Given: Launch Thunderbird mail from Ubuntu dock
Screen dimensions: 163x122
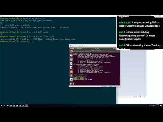Looking at the screenshot, I should 71,55.
